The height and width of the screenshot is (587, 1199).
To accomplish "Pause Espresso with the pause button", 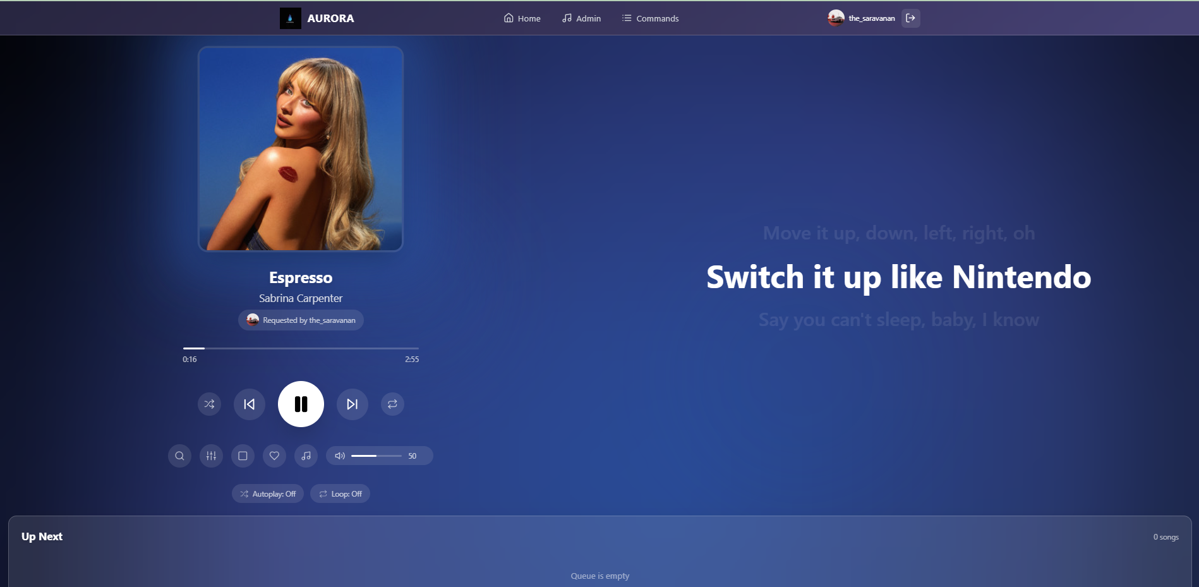I will 301,404.
